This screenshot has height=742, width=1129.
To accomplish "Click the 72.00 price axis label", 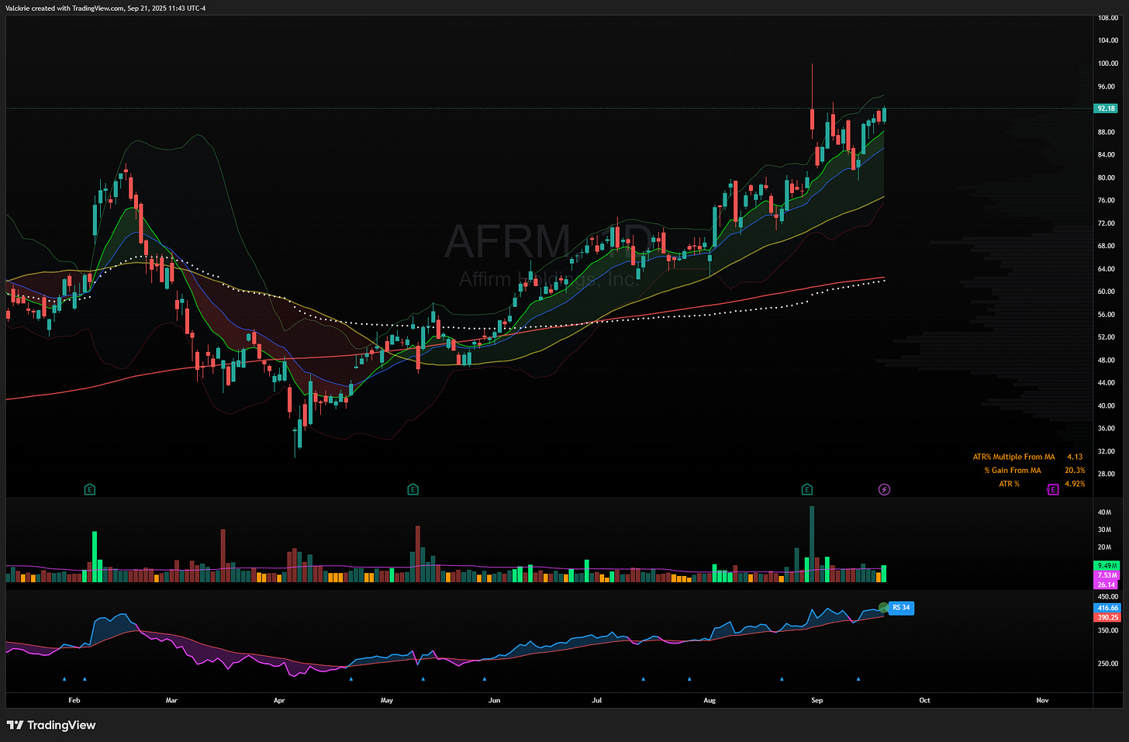I will (x=1107, y=223).
